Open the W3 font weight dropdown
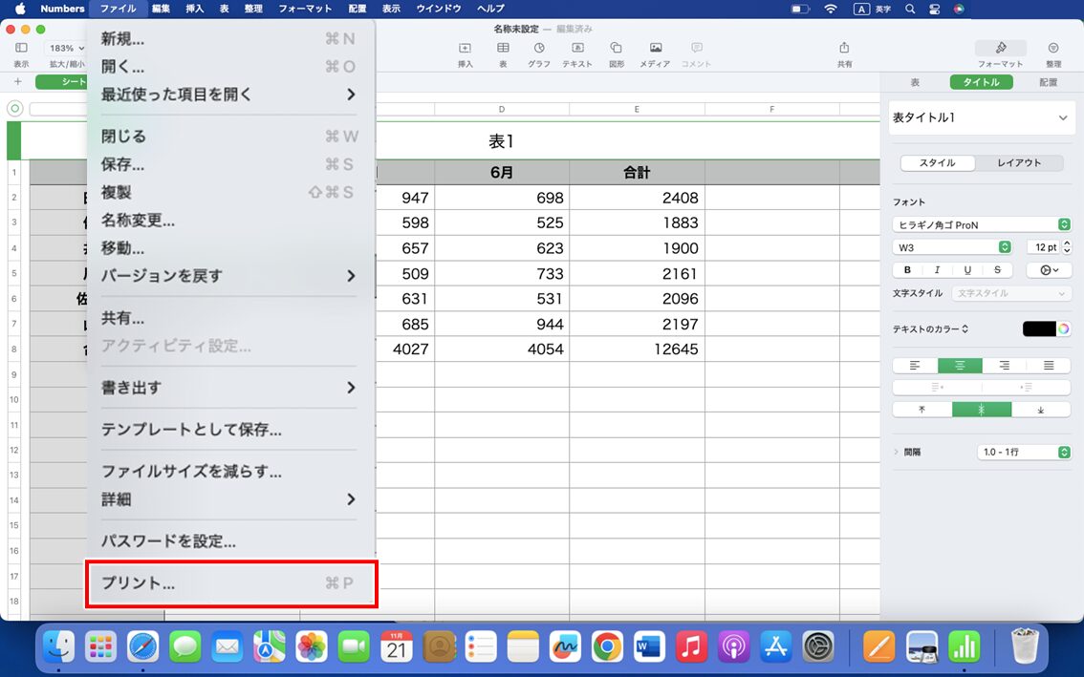Image resolution: width=1084 pixels, height=677 pixels. click(952, 246)
